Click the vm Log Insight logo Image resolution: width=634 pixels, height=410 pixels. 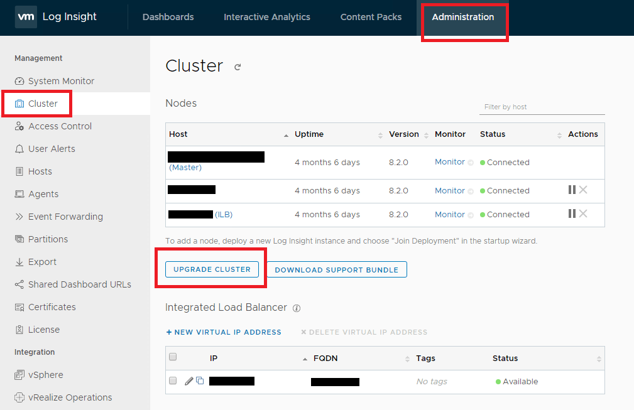[x=57, y=17]
